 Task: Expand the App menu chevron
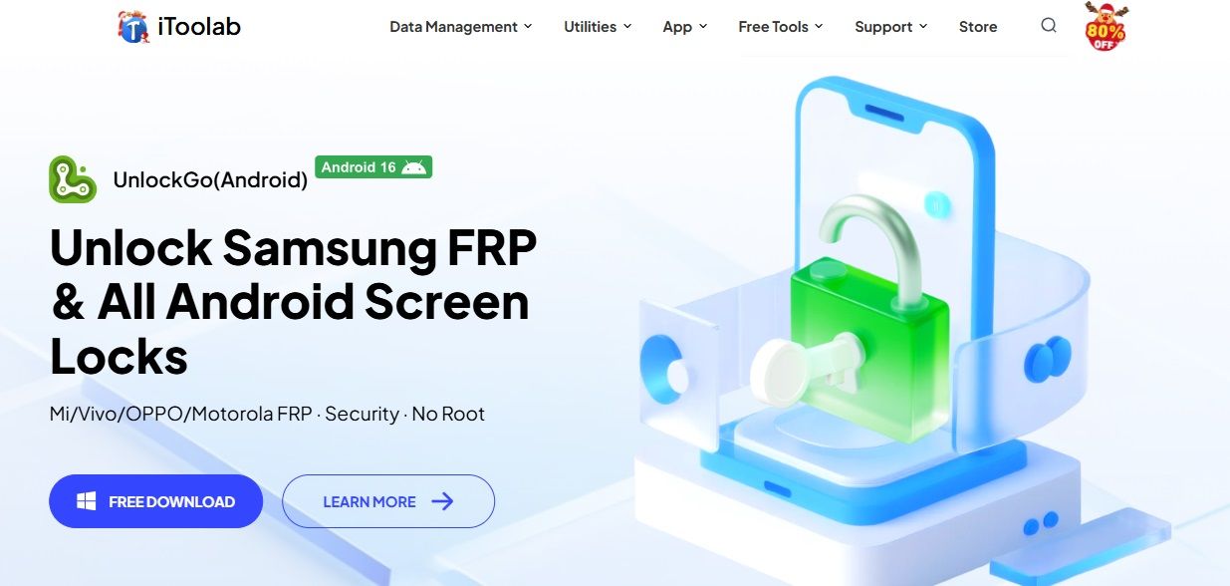point(703,27)
